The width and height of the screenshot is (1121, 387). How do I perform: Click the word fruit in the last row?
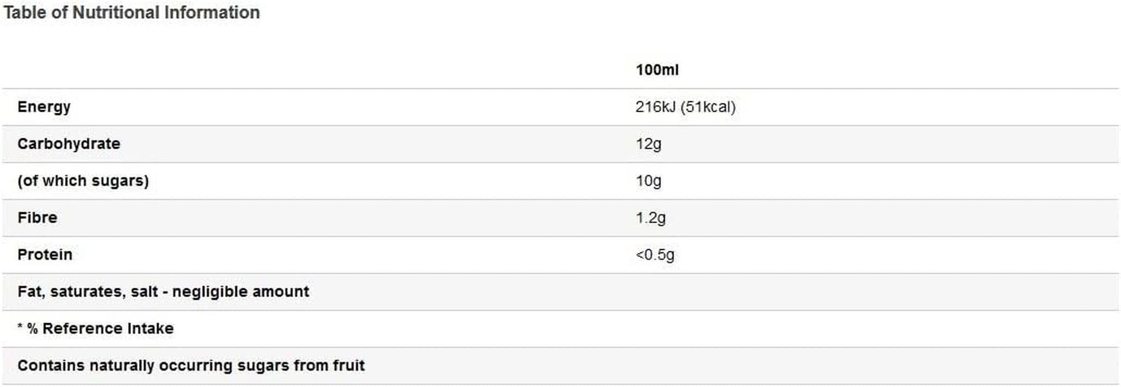click(x=349, y=365)
